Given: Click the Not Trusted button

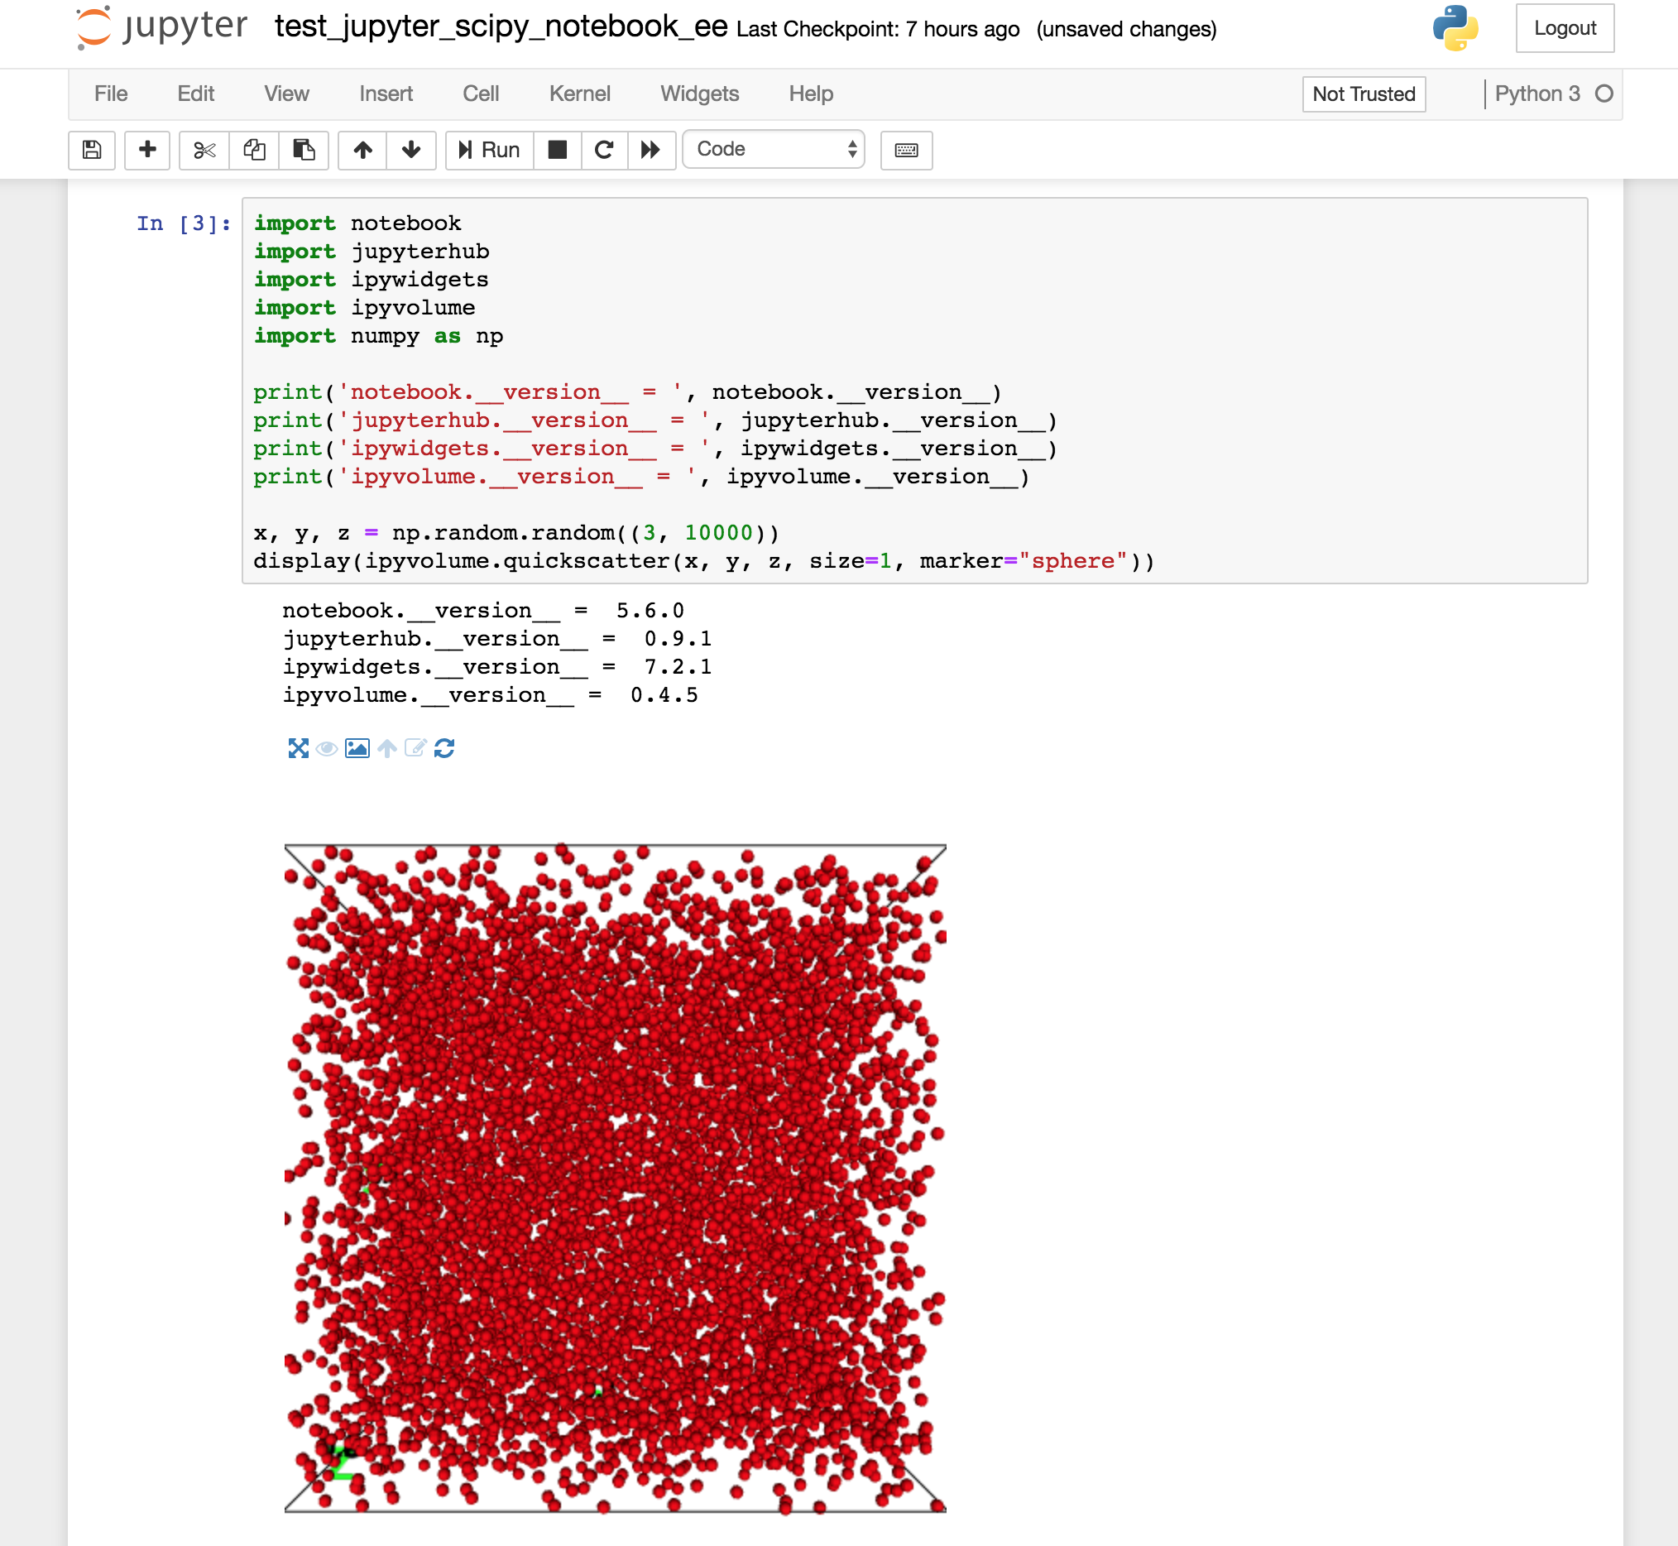Looking at the screenshot, I should pyautogui.click(x=1363, y=94).
